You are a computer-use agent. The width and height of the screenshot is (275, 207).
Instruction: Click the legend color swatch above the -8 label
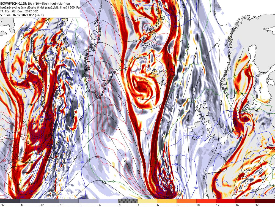88,201
